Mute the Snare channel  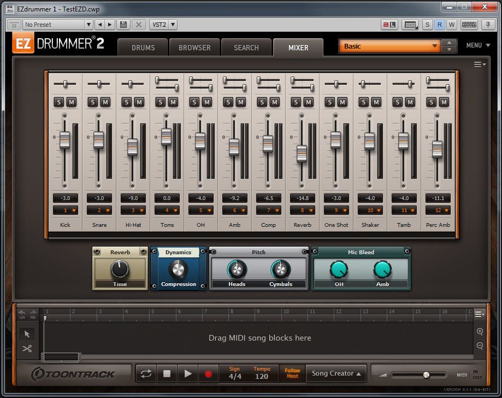(x=105, y=102)
